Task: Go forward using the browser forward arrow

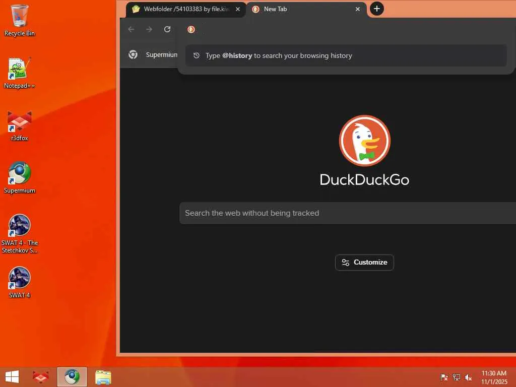Action: coord(149,29)
